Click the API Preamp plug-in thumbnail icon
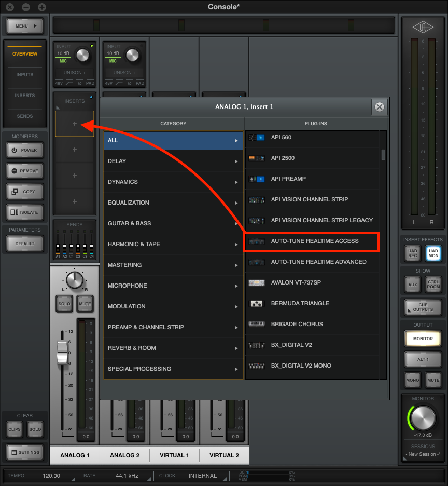Screen dimensions: 448x486 coord(257,179)
